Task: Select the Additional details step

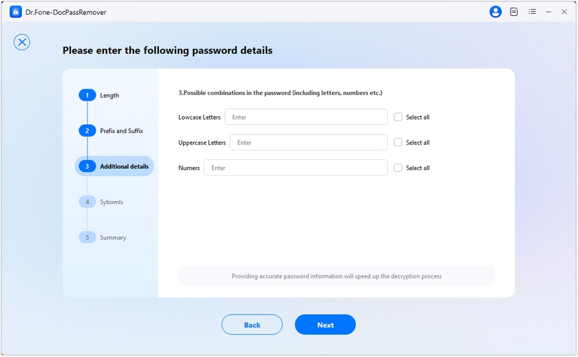Action: click(x=124, y=166)
